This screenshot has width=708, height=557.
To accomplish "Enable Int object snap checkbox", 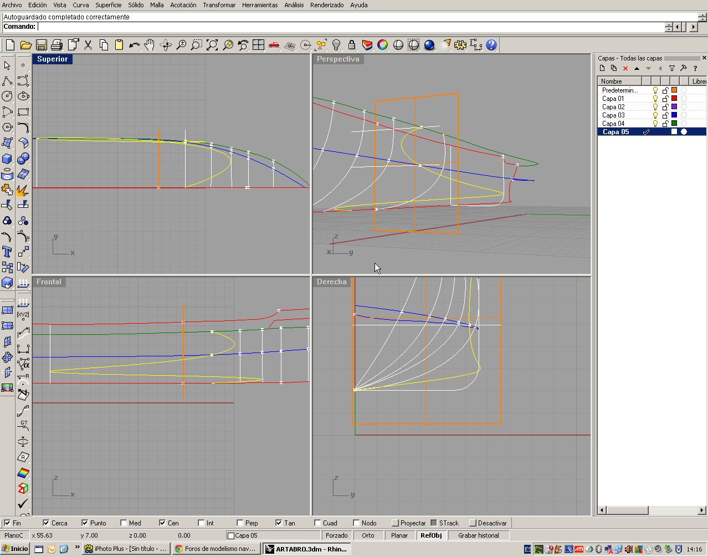I will coord(201,523).
